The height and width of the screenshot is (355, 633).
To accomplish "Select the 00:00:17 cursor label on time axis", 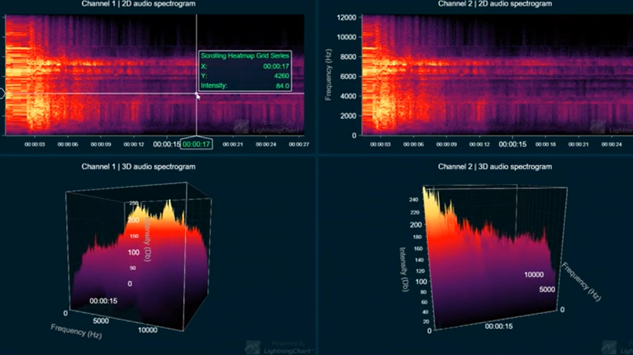I will click(197, 144).
